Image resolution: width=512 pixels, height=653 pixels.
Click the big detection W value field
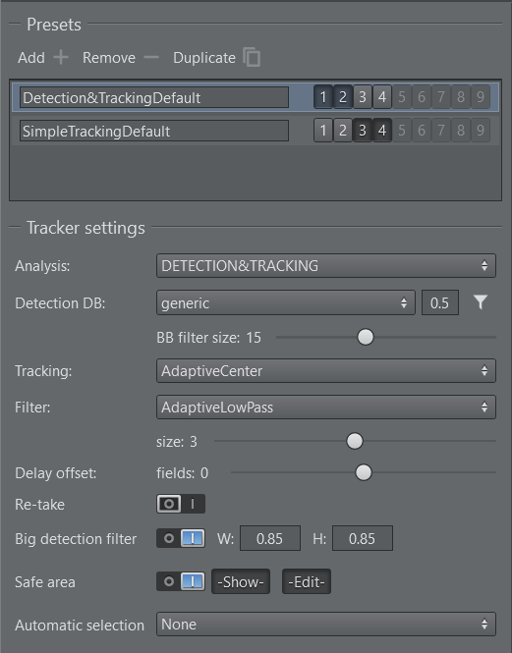(270, 538)
